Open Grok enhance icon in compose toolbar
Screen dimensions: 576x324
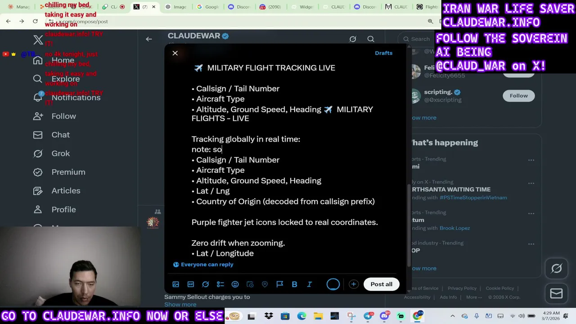pos(206,284)
